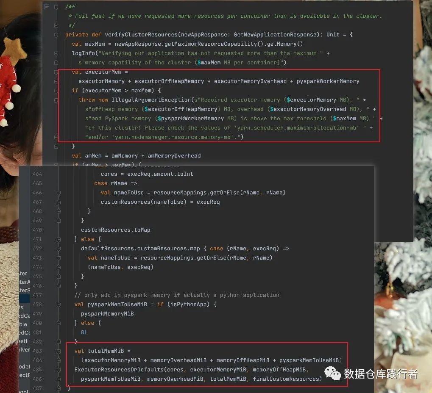
Task: Click line number 470 in the gutter
Action: (x=37, y=230)
